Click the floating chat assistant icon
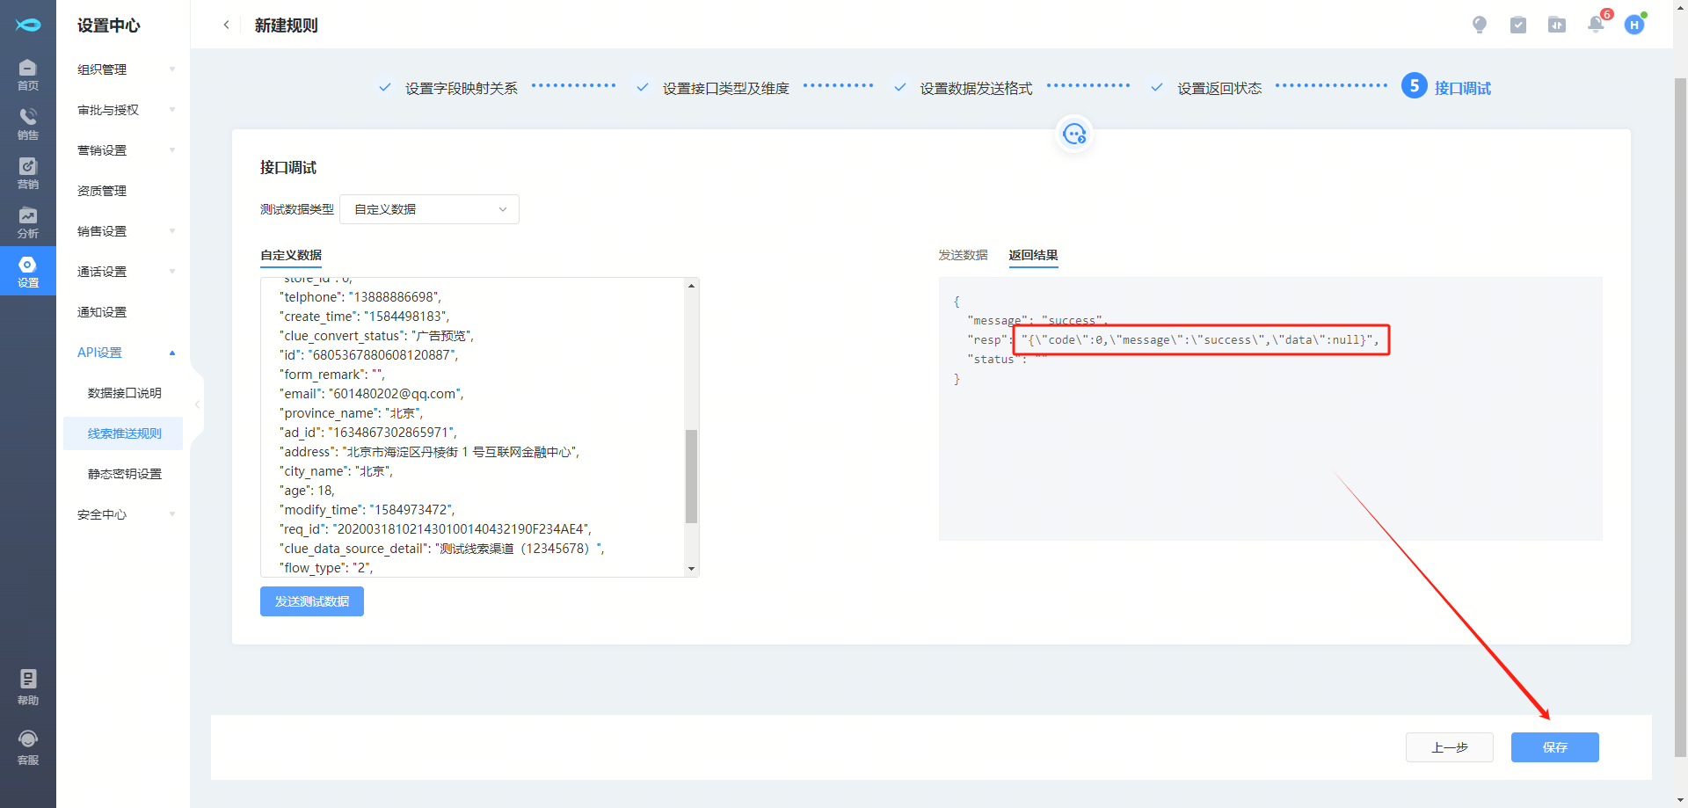The image size is (1688, 808). [x=1074, y=134]
